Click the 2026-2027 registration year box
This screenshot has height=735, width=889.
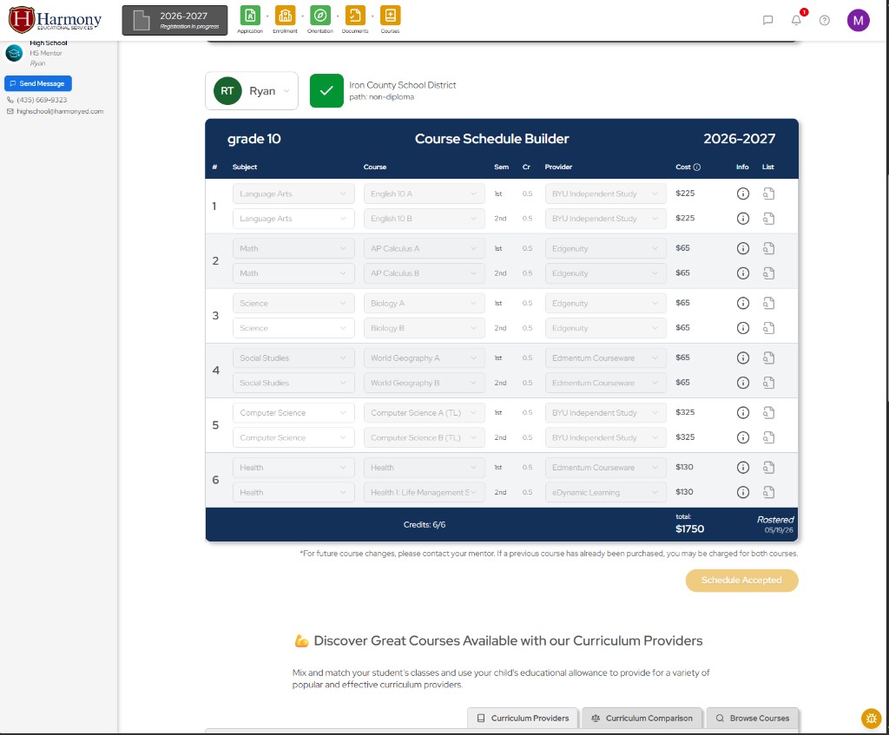tap(175, 21)
